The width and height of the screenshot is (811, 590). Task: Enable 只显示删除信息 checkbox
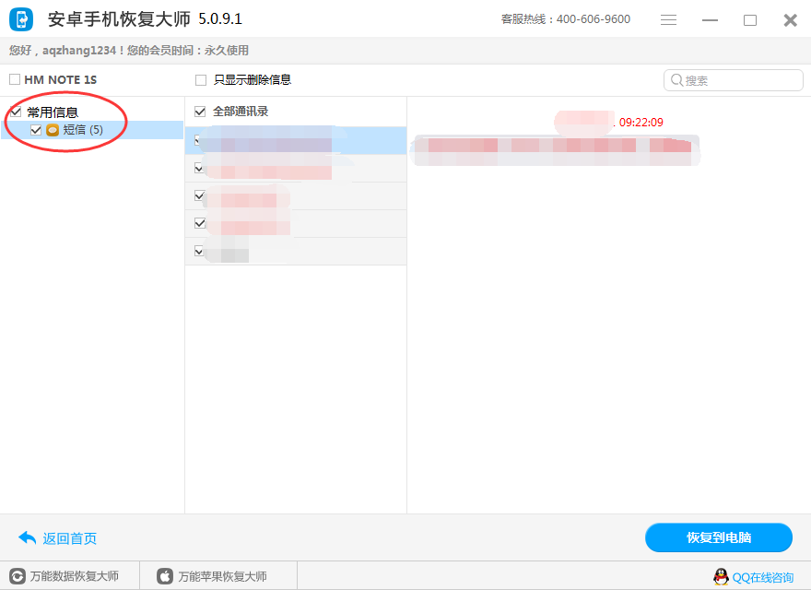click(201, 79)
